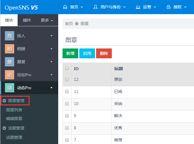Expand the 论坛Pro module arrow

(52, 75)
